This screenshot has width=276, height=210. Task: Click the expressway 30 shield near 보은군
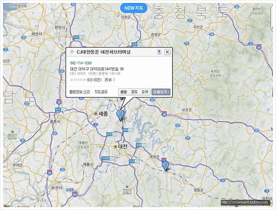(x=164, y=114)
